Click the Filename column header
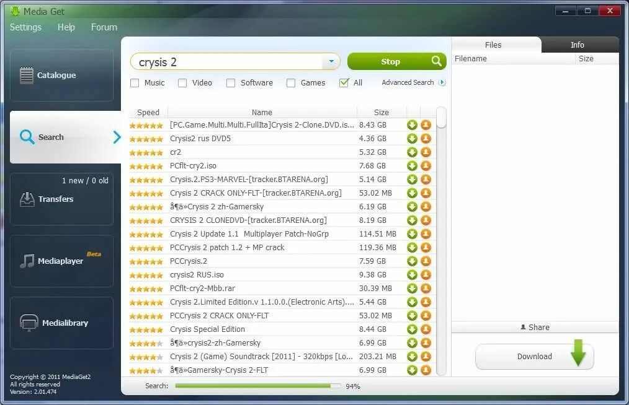Viewport: 629px width, 405px height. click(x=513, y=58)
